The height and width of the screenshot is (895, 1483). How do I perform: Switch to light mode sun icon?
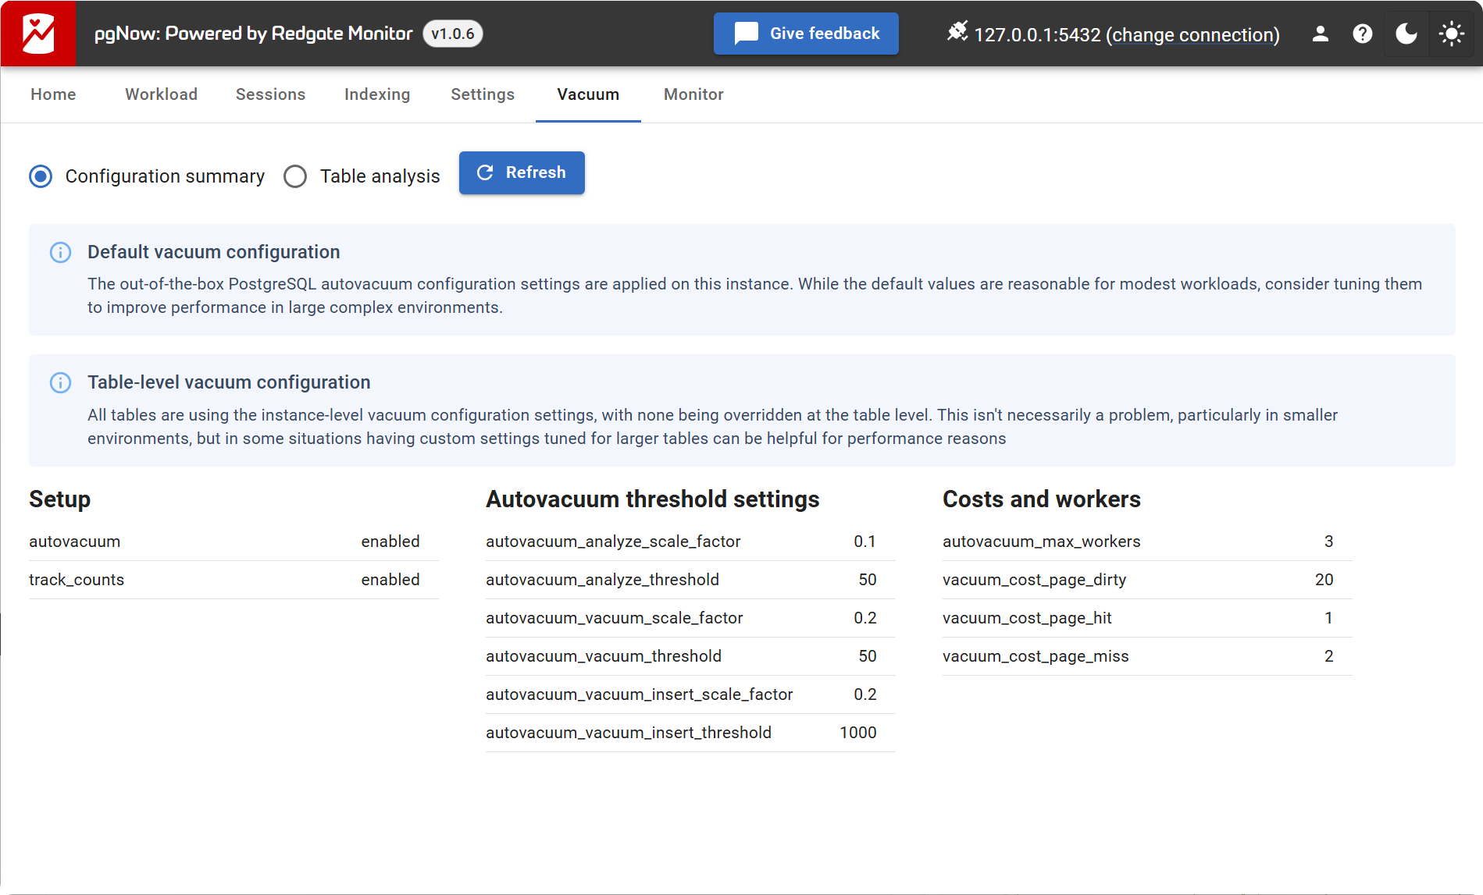click(1451, 34)
